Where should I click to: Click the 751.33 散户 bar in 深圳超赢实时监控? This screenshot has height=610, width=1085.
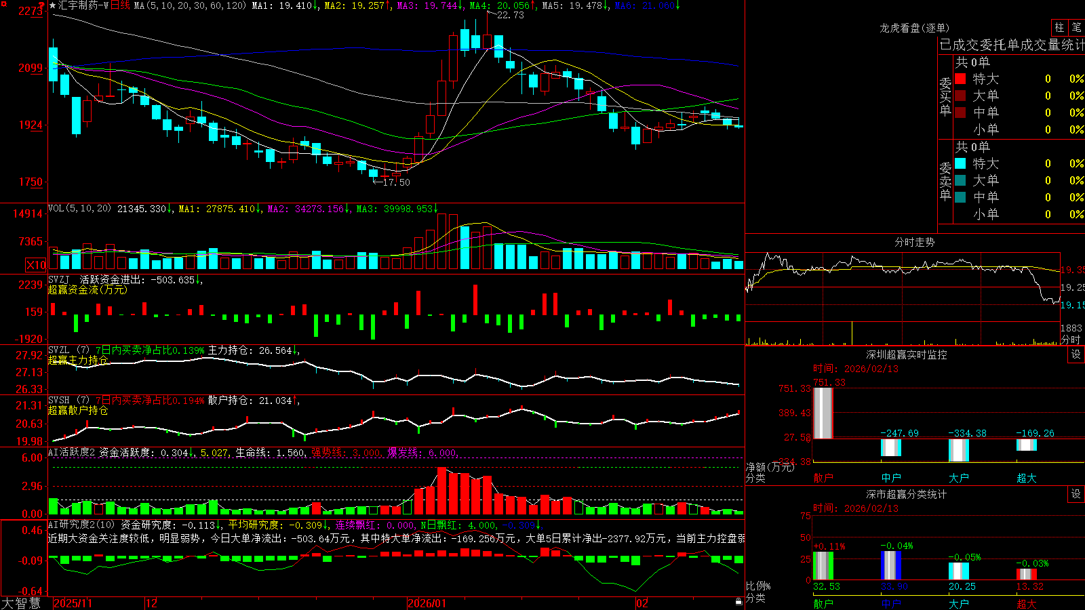823,413
